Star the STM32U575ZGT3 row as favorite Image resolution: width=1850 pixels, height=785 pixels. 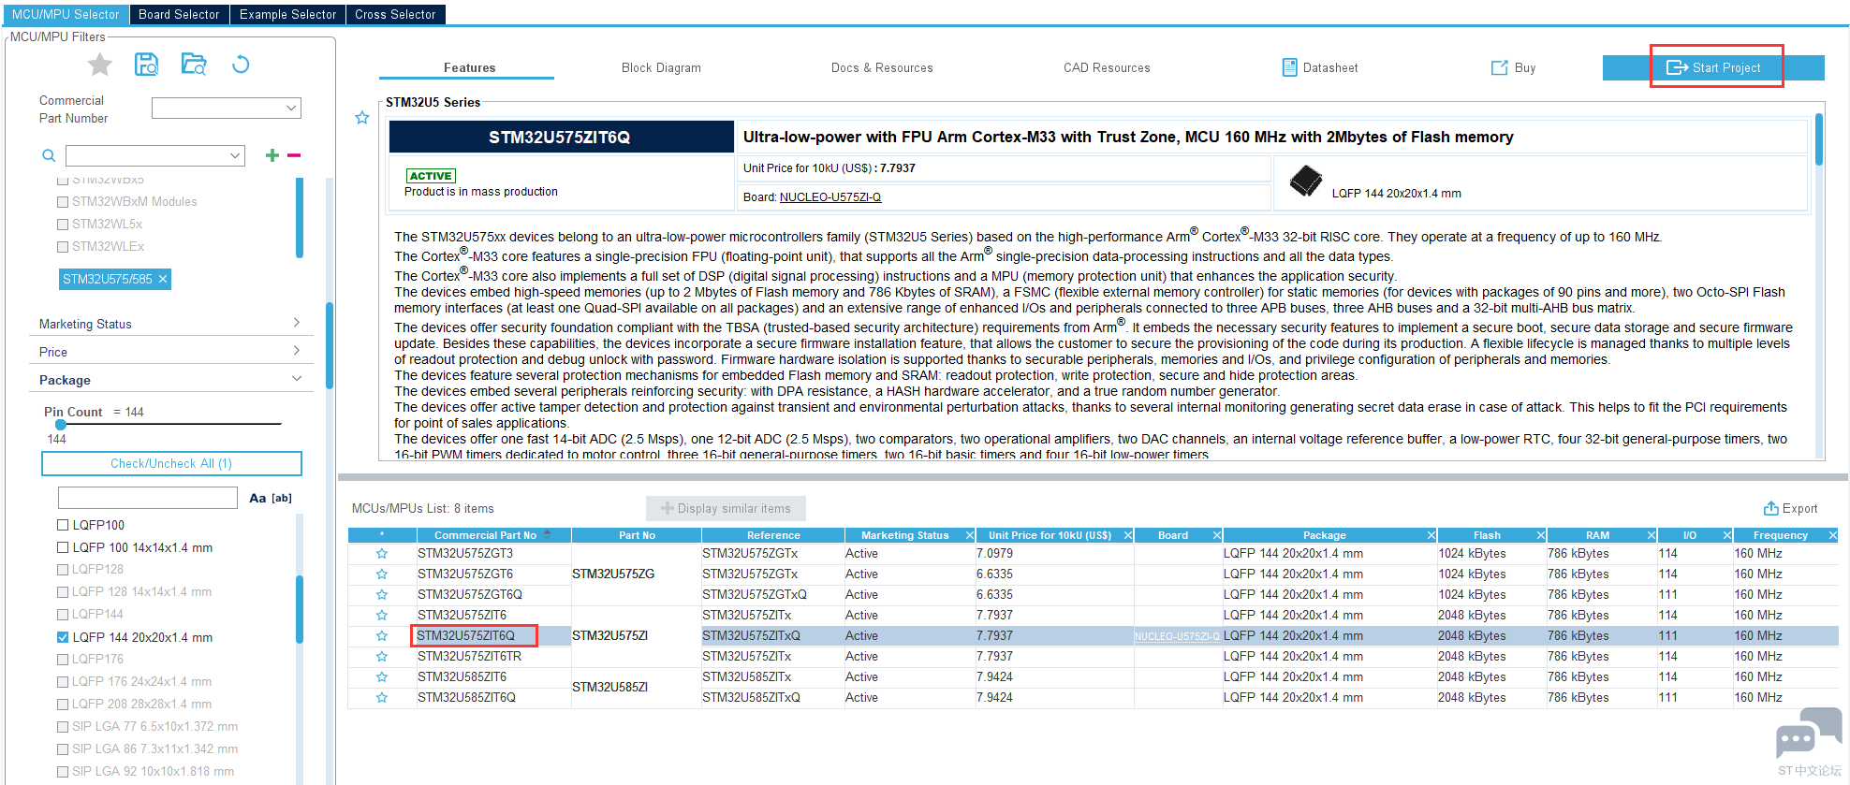(382, 554)
